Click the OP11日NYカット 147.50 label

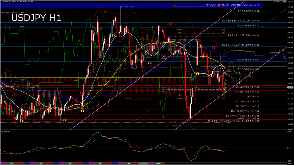click(247, 87)
